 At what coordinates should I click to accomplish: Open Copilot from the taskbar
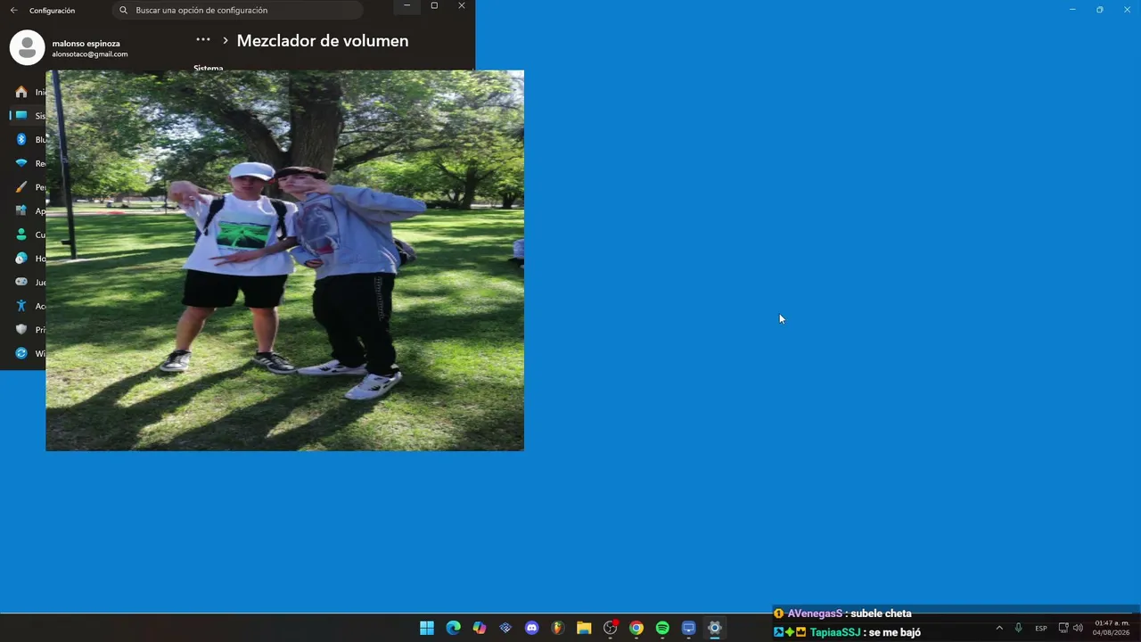pyautogui.click(x=480, y=628)
